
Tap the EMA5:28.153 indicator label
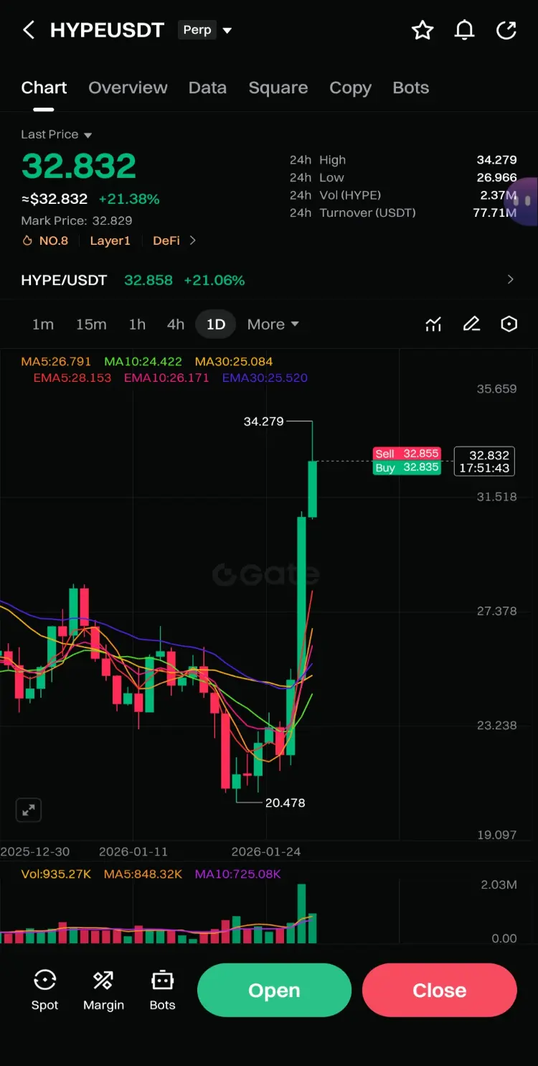72,378
